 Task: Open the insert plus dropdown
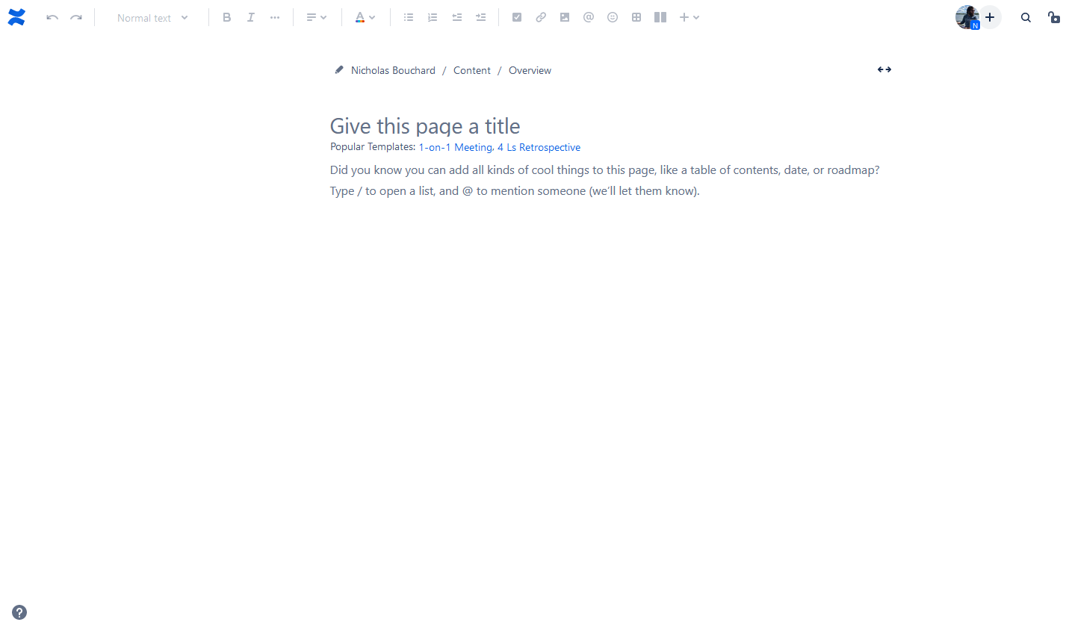coord(689,17)
